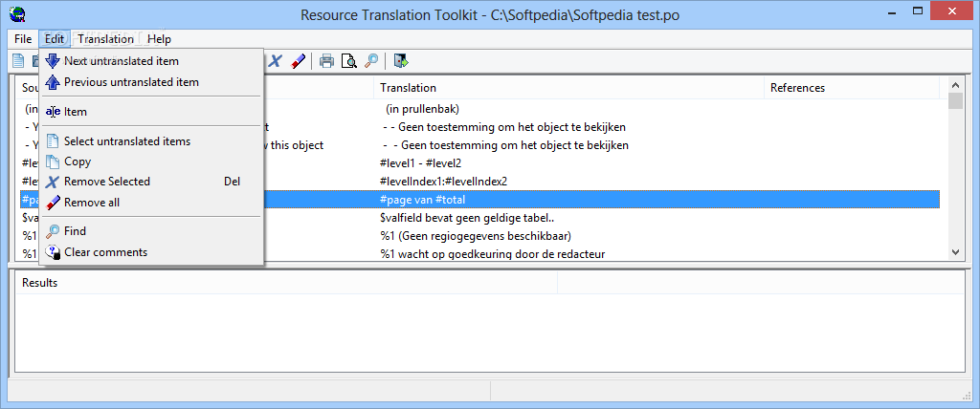Viewport: 980px width, 409px height.
Task: Click the eraser icon beside Remove all
Action: [x=54, y=203]
